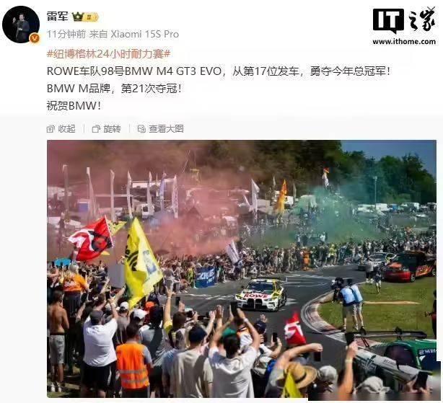443x403 pixels.
Task: Click the white ROWE race car in photo
Action: click(260, 295)
